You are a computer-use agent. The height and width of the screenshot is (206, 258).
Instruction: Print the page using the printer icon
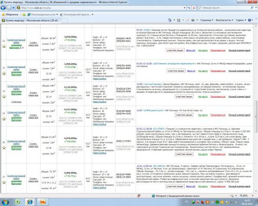coord(193,20)
